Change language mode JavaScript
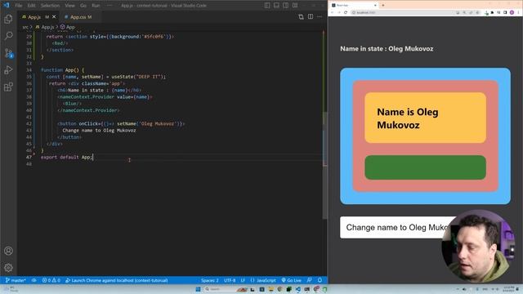 pyautogui.click(x=263, y=280)
